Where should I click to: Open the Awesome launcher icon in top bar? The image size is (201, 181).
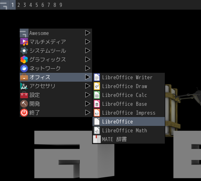point(4,5)
